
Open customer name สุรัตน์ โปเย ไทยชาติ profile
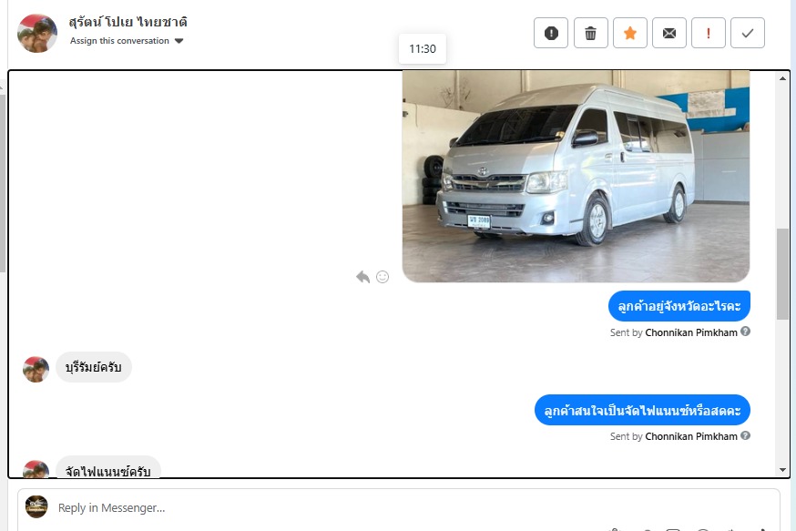tap(128, 22)
